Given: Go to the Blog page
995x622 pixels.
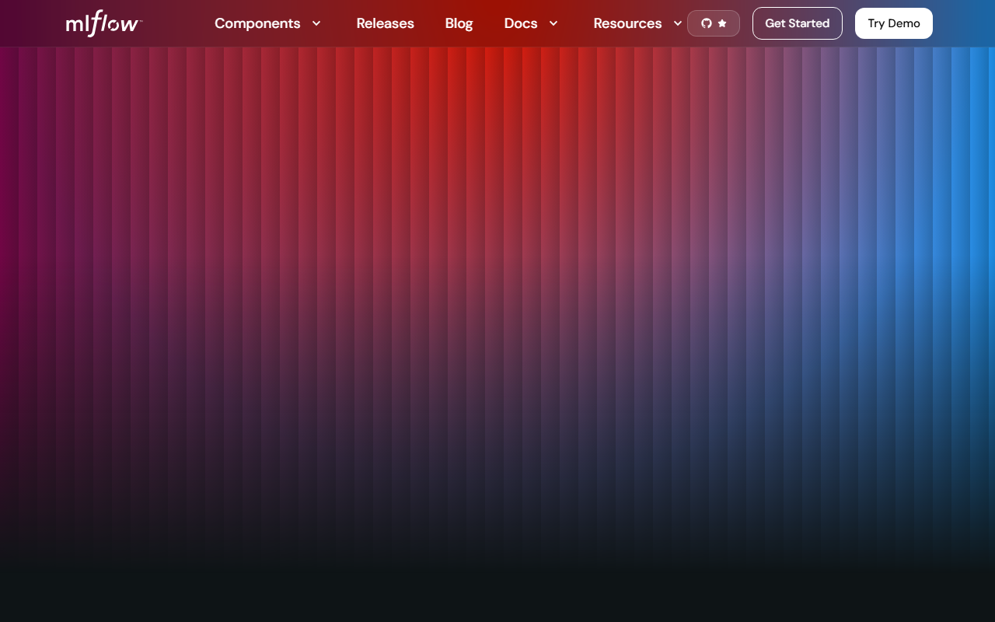Looking at the screenshot, I should [459, 23].
